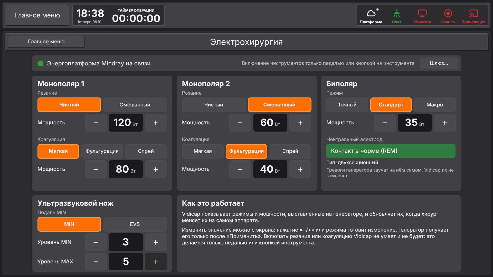Image resolution: width=493 pixels, height=277 pixels.
Task: Open the Монитор display icon
Action: 422,16
